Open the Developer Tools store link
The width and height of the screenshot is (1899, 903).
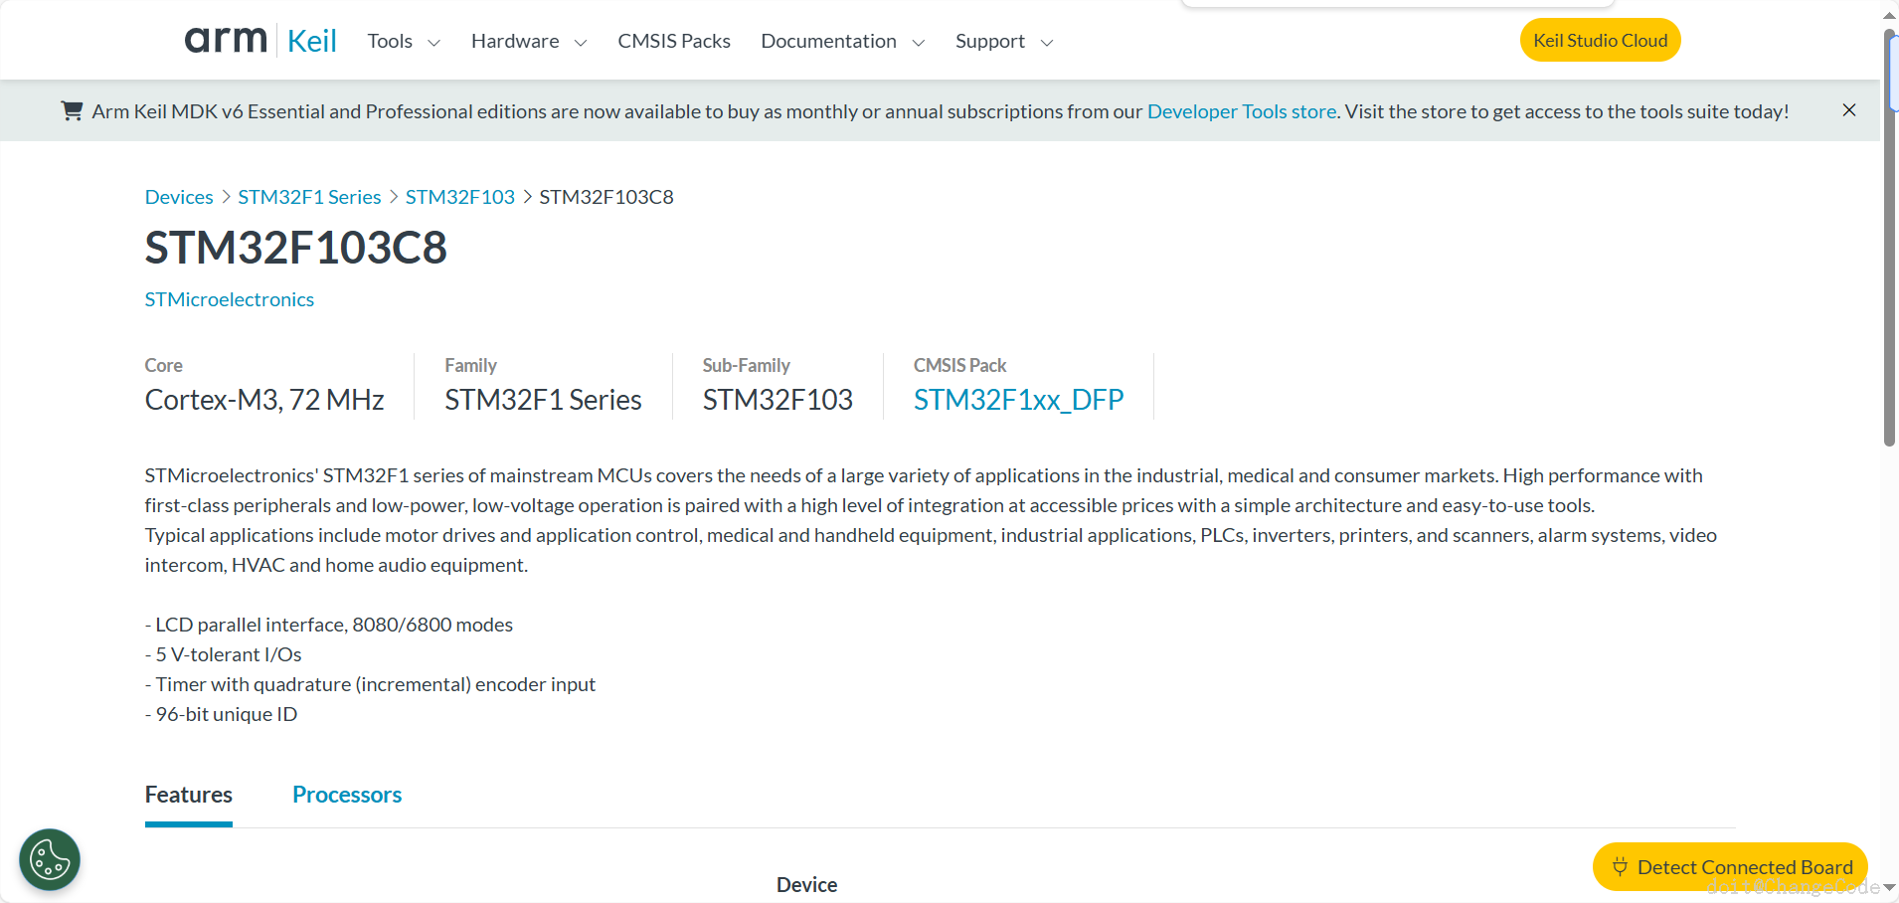click(1241, 111)
